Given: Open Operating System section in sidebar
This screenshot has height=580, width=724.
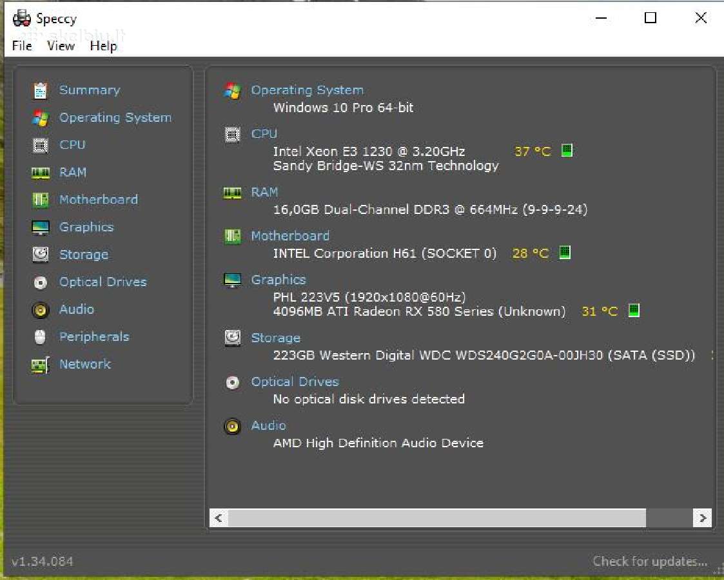Looking at the screenshot, I should click(x=115, y=118).
